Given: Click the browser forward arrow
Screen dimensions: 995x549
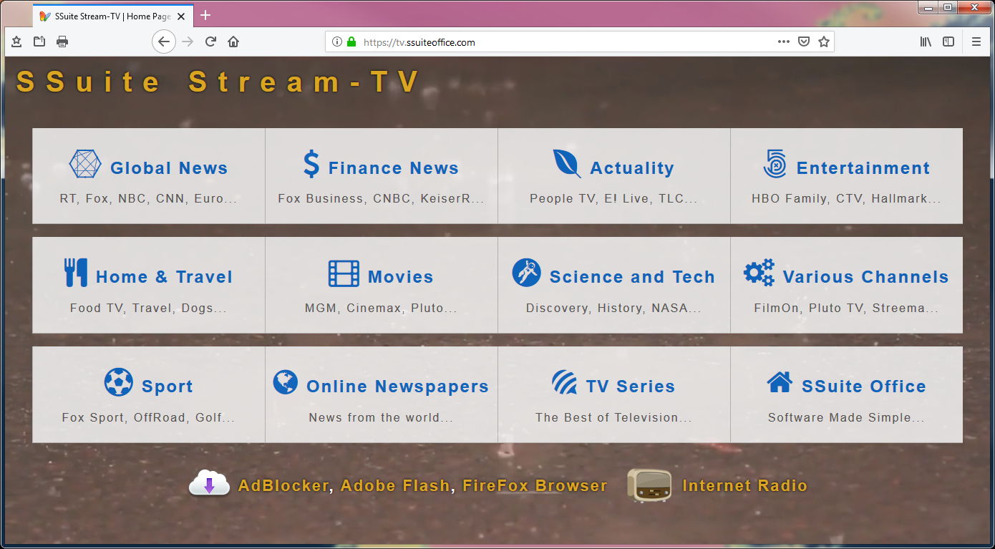Looking at the screenshot, I should [x=188, y=42].
